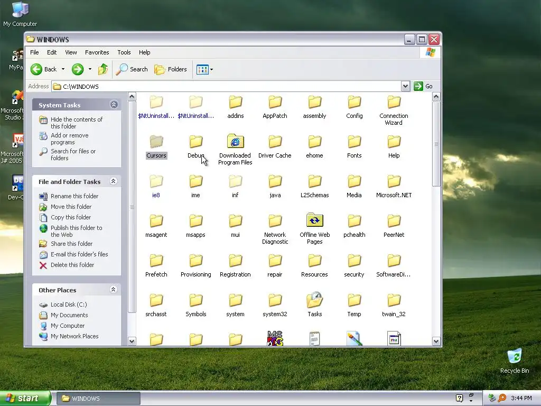The height and width of the screenshot is (406, 541).
Task: Open Forward history dropdown arrow
Action: [90, 69]
